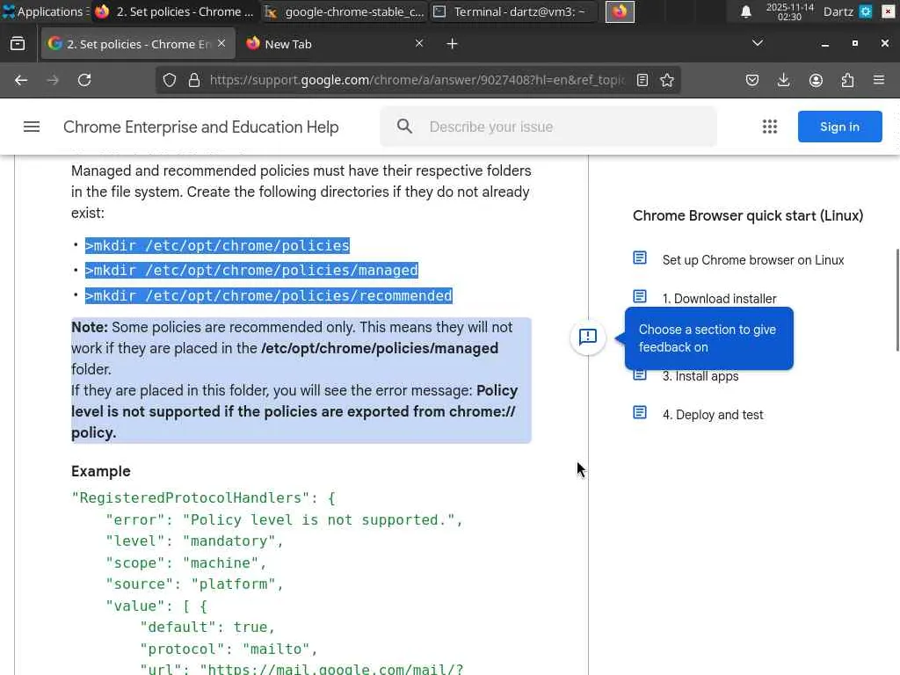900x675 pixels.
Task: Click the section feedback icon
Action: 588,337
